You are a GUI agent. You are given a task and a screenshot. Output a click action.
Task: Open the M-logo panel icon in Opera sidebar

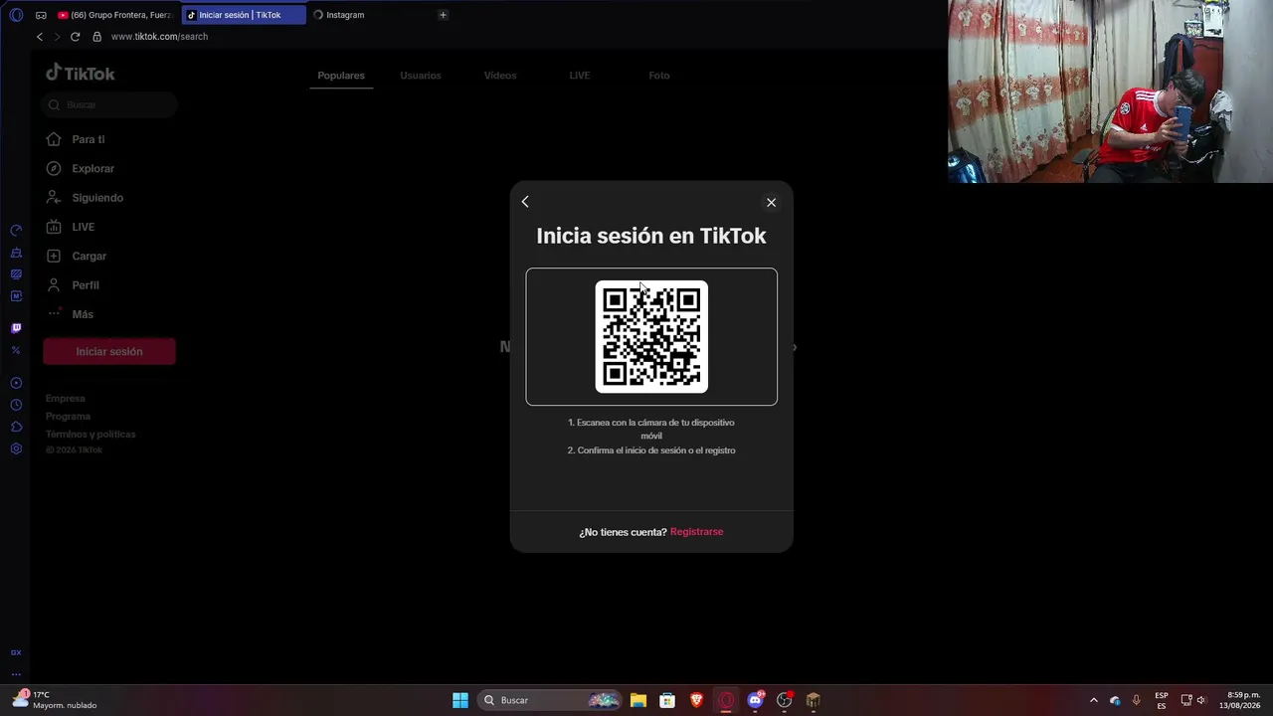[16, 296]
